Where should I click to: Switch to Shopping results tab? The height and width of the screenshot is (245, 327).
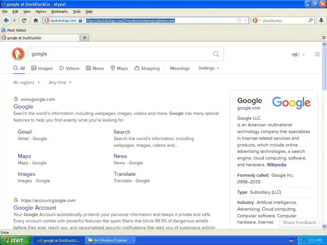147,68
